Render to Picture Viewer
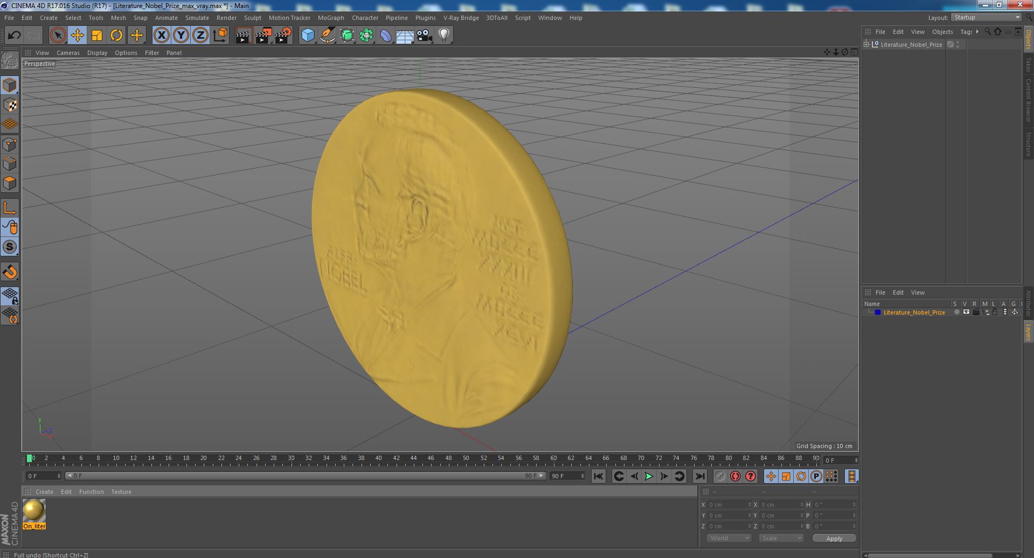Image resolution: width=1034 pixels, height=558 pixels. pos(263,36)
